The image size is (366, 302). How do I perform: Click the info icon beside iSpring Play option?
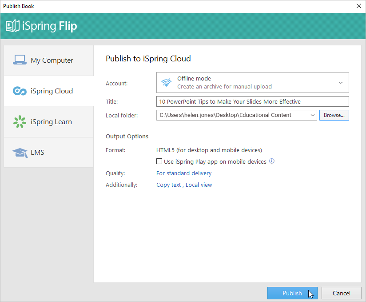coord(272,161)
